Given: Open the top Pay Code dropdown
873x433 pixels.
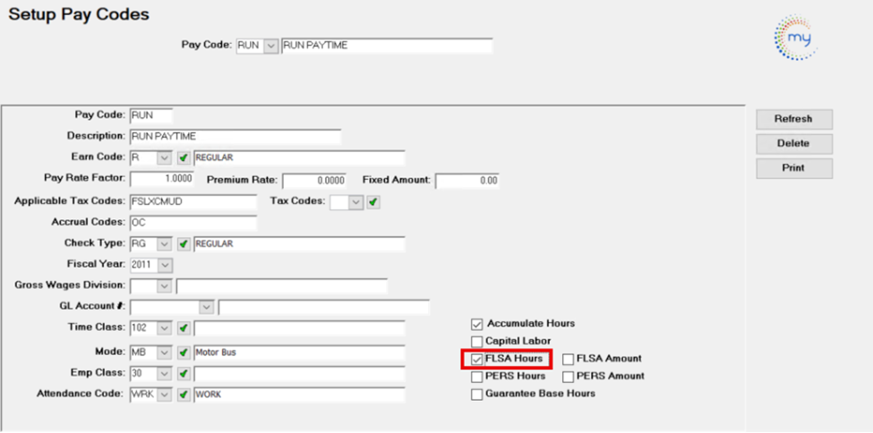Looking at the screenshot, I should click(x=270, y=46).
